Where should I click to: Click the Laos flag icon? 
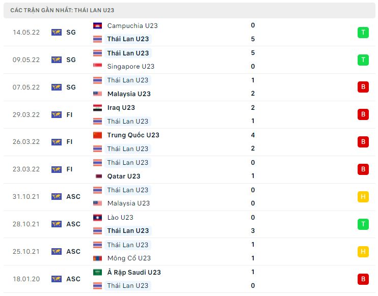click(97, 218)
